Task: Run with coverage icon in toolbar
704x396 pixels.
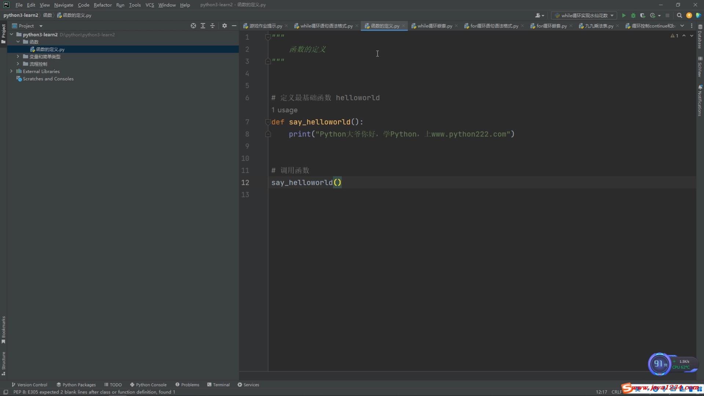Action: click(x=642, y=15)
